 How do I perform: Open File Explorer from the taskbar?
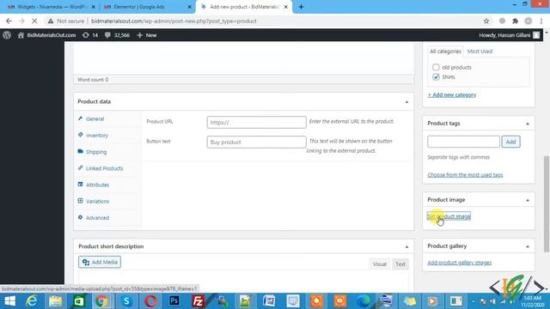coord(55,301)
